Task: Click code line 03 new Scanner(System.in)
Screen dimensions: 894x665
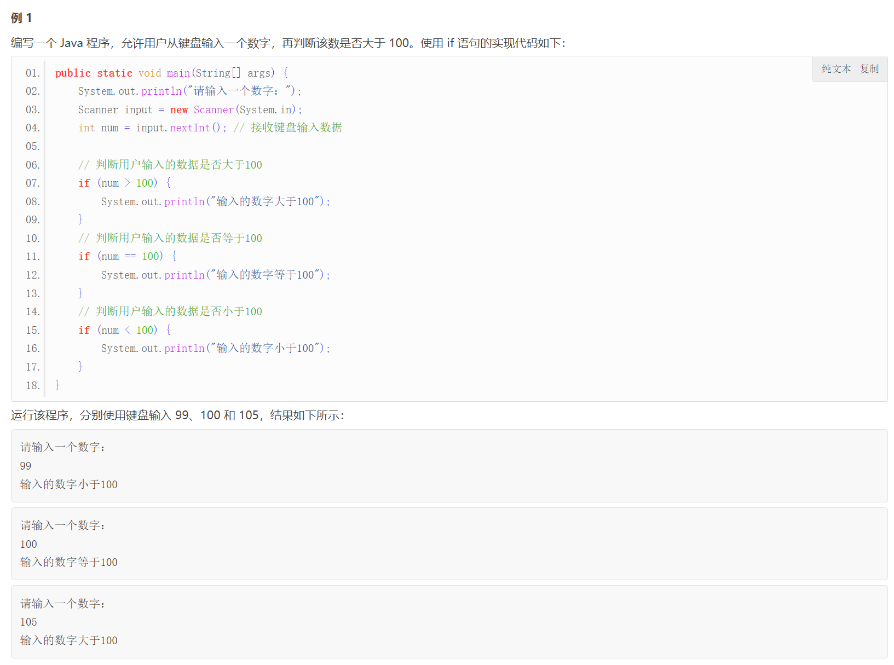Action: point(190,110)
